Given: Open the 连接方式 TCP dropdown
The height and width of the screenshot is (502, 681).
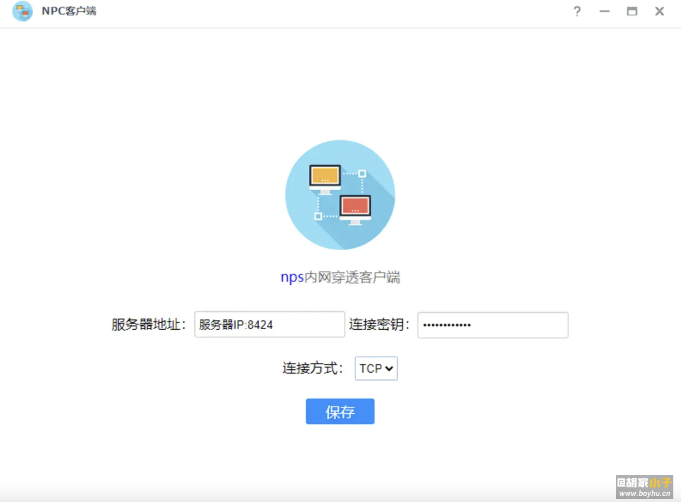Looking at the screenshot, I should [376, 368].
